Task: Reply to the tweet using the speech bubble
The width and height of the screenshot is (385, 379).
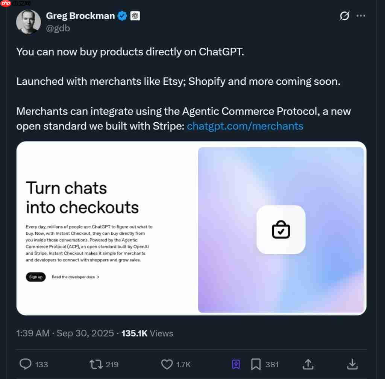Action: [x=25, y=364]
